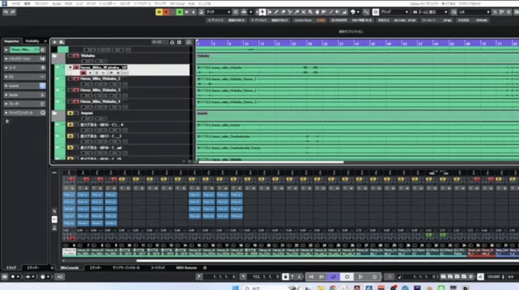Click the Redo arrow icon
Viewport: 519px width, 290px height.
click(13, 12)
